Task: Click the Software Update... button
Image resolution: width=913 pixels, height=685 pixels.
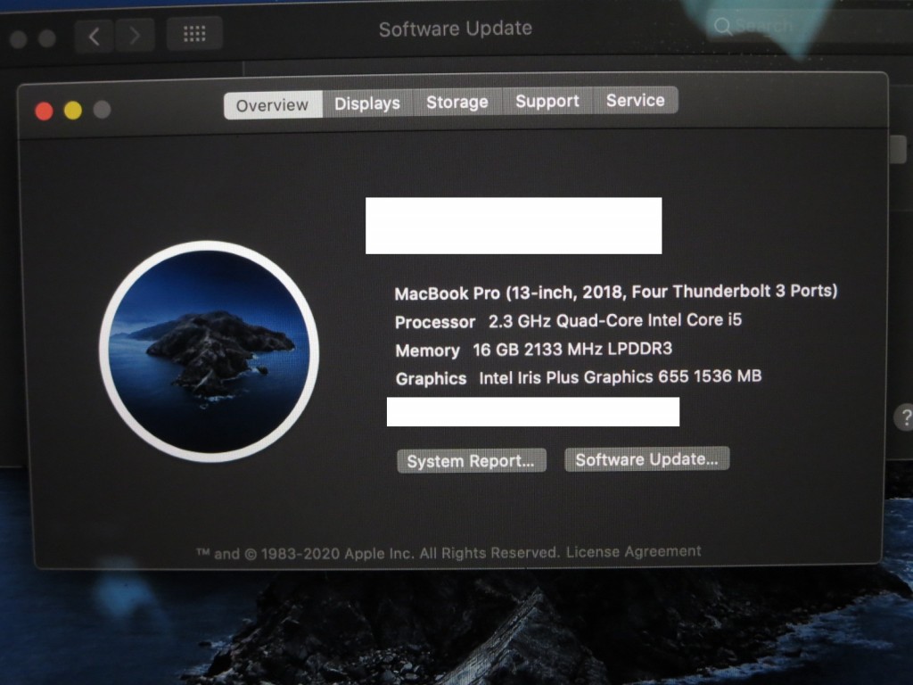Action: tap(647, 459)
